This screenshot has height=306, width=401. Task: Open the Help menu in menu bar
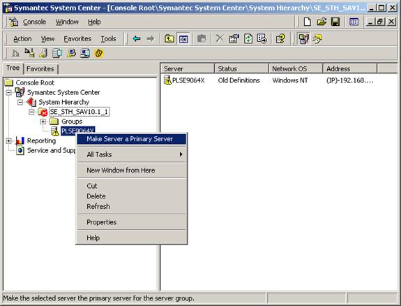pos(94,22)
